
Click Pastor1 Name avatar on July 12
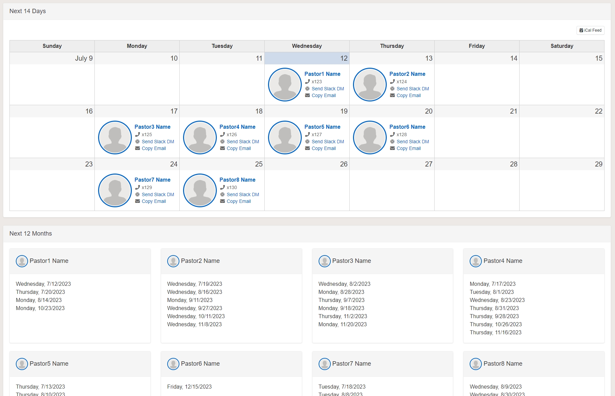point(285,85)
